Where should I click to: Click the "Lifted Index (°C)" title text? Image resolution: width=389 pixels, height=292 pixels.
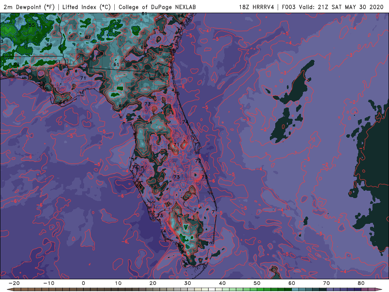coord(87,7)
